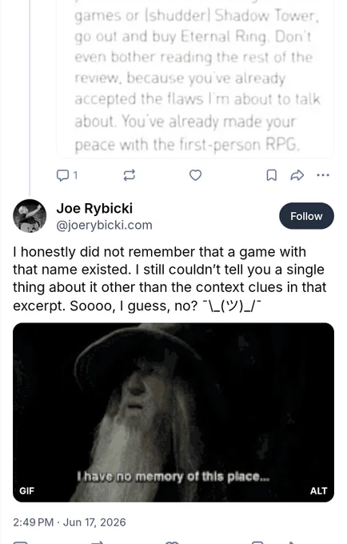
Task: Open Joe Rybicki's display name link
Action: (x=94, y=208)
